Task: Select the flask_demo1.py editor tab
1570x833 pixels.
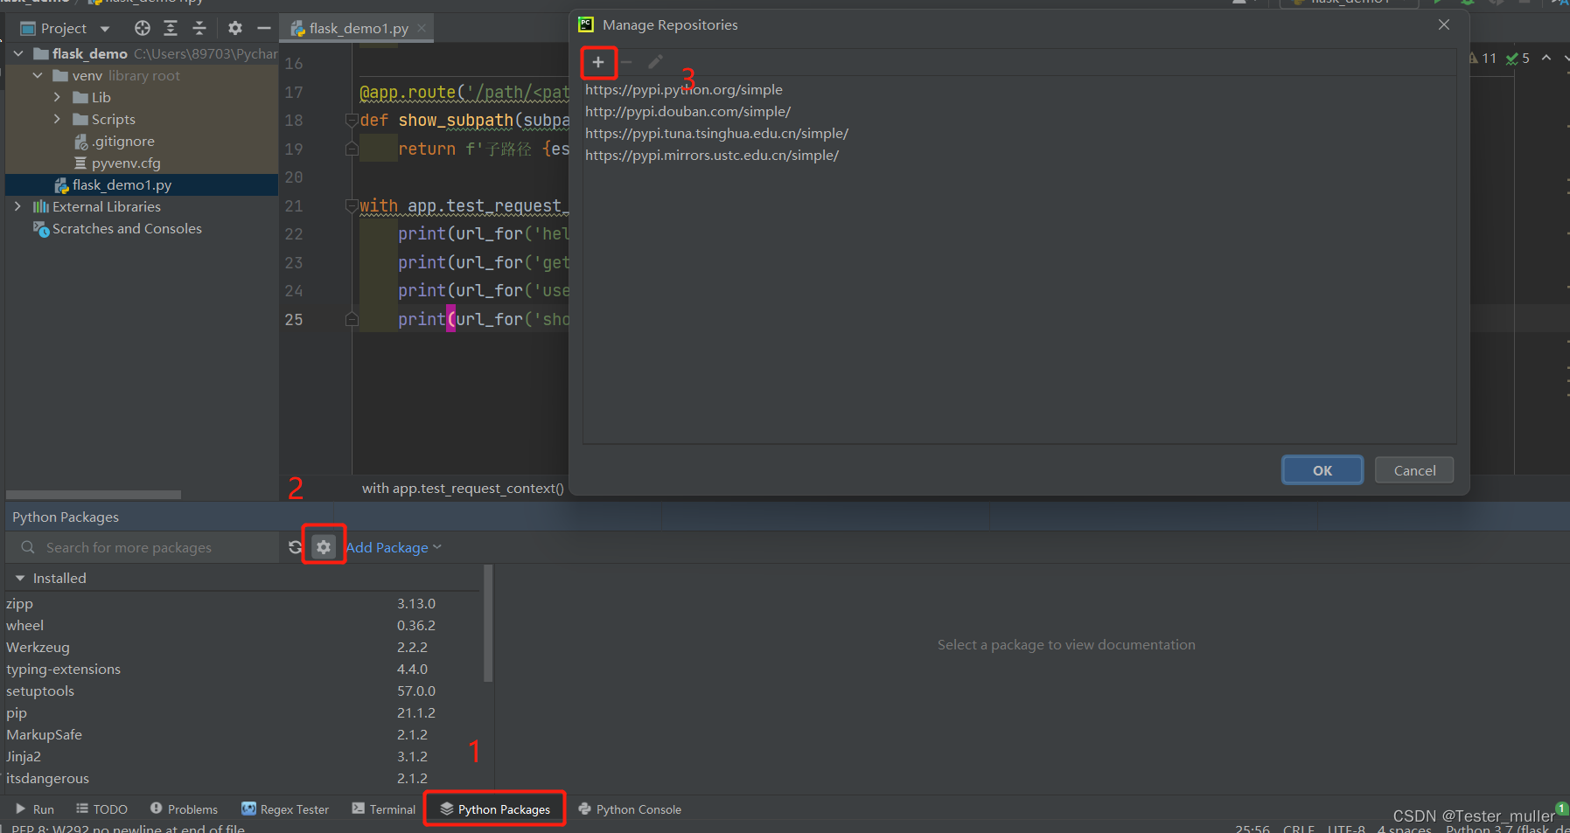Action: click(x=359, y=28)
